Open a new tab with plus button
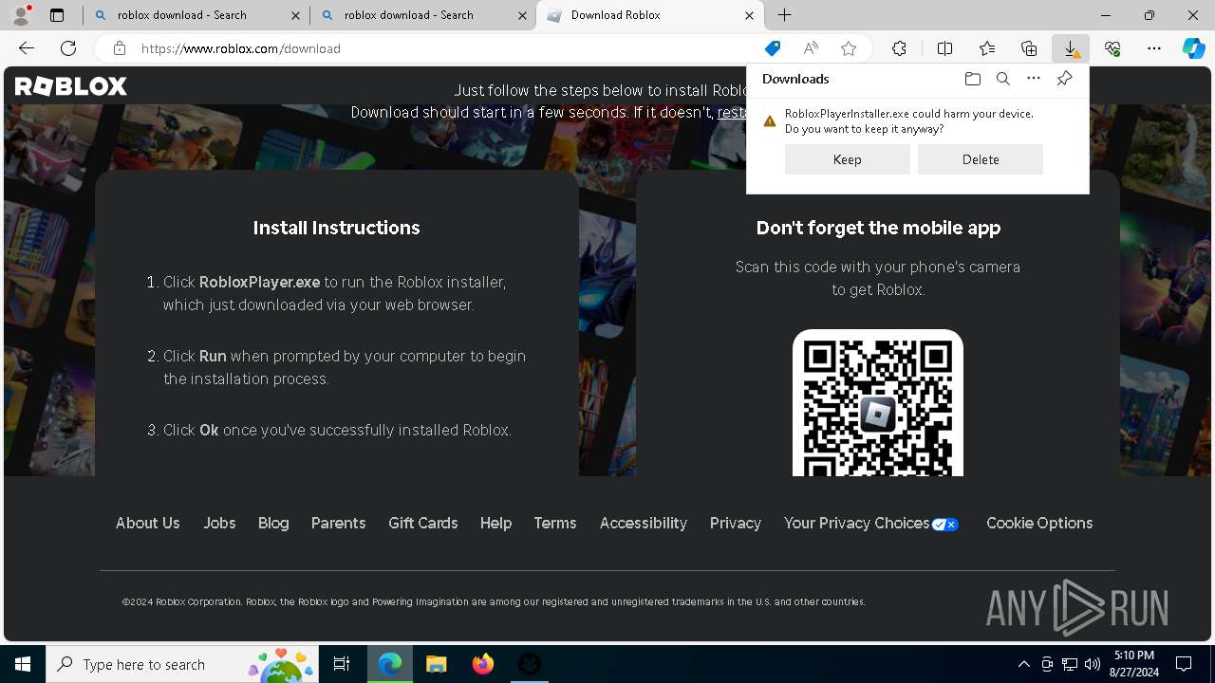This screenshot has width=1215, height=683. click(x=784, y=15)
